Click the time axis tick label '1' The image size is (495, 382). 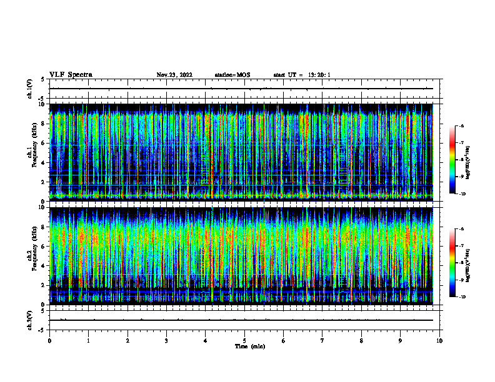89,341
